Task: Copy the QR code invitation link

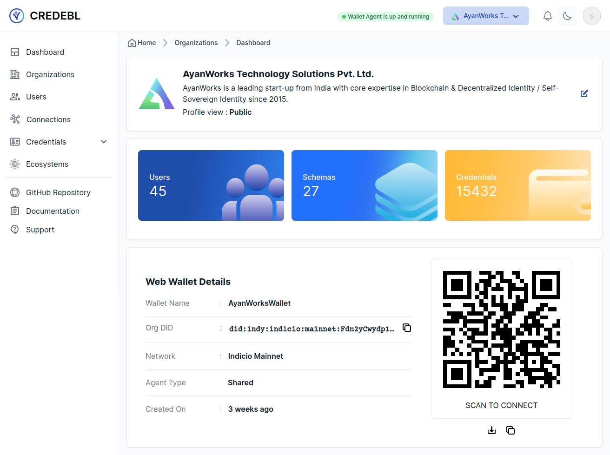Action: tap(511, 430)
